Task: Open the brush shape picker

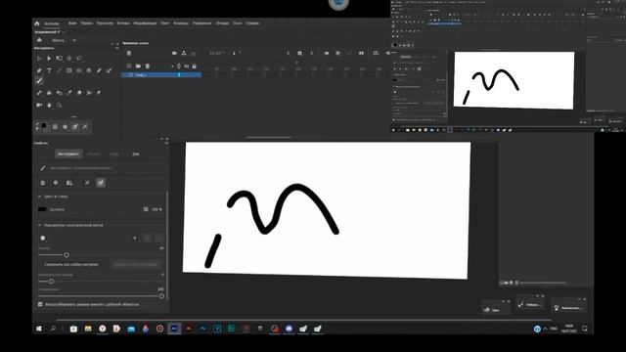Action: tap(43, 239)
